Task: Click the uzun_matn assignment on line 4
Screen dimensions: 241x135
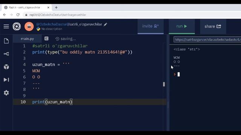Action: click(x=51, y=64)
